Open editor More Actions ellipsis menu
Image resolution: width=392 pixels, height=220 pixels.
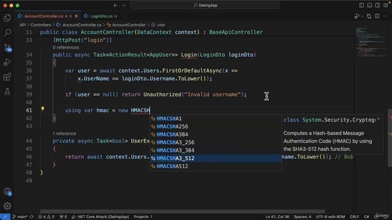point(385,16)
